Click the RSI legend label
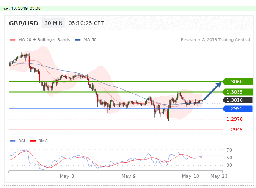The width and height of the screenshot is (256, 188). pyautogui.click(x=22, y=141)
